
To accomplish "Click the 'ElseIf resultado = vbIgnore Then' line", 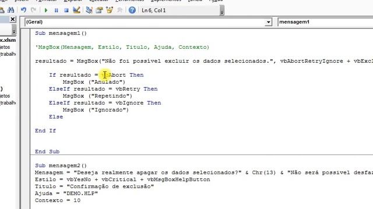I will pos(105,103).
